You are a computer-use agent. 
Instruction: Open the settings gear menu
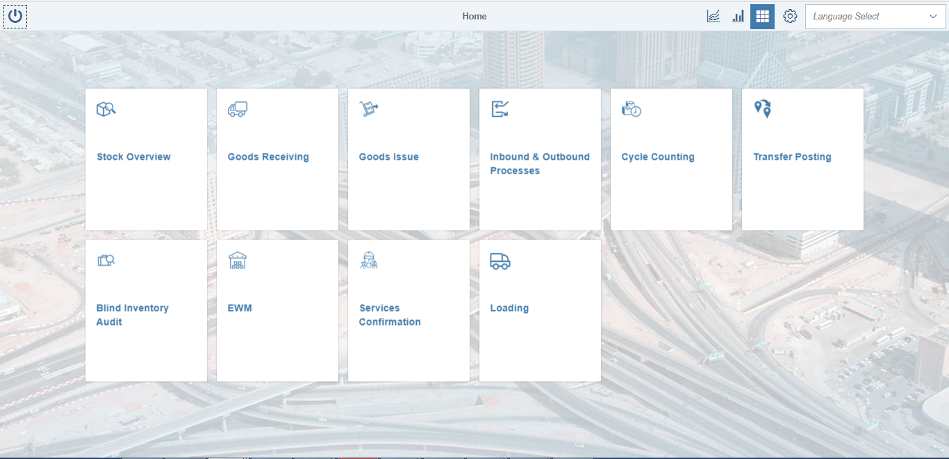(790, 15)
